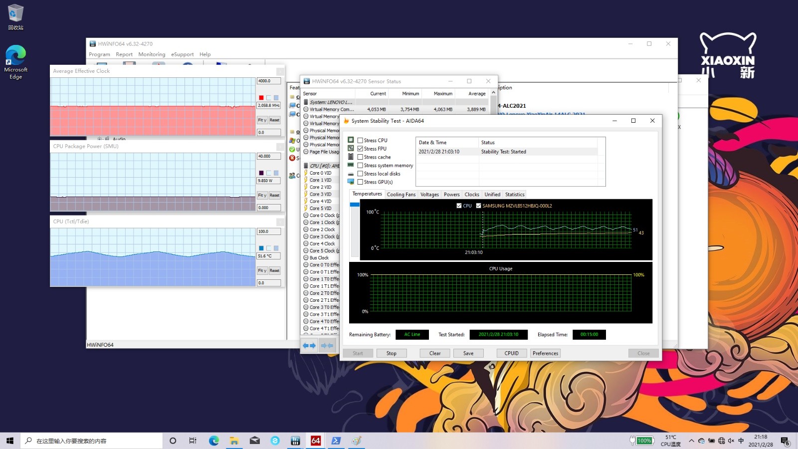Select the Core 2 Clock sensor row

[321, 230]
